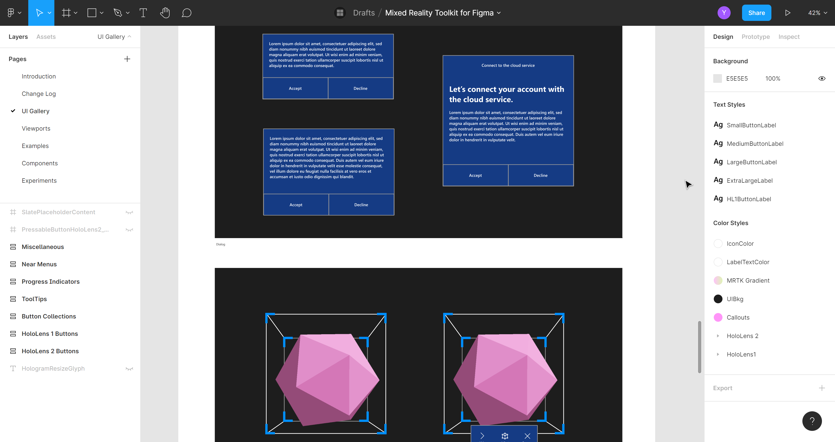This screenshot has width=835, height=442.
Task: Toggle SlatePlaceholderContent layer visibility
Action: click(129, 212)
